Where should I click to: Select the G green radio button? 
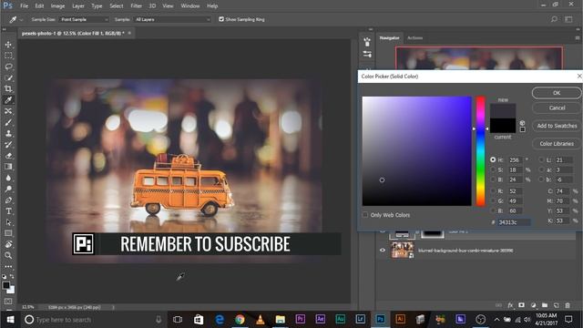493,200
